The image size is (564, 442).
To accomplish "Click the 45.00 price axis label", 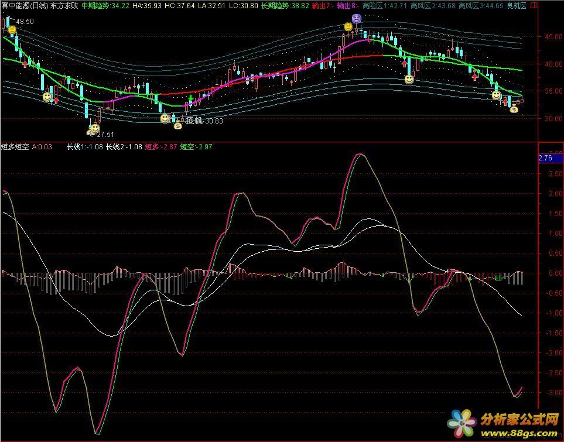I will pos(553,36).
